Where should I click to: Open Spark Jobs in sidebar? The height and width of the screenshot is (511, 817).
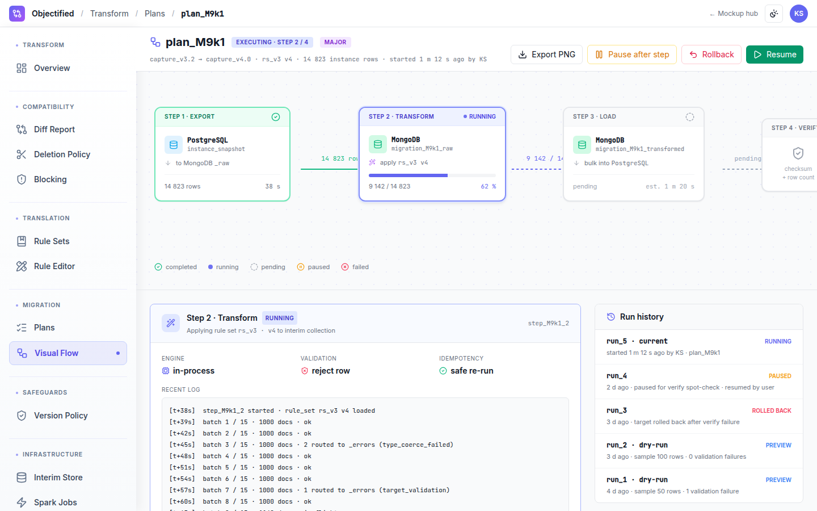click(x=68, y=502)
